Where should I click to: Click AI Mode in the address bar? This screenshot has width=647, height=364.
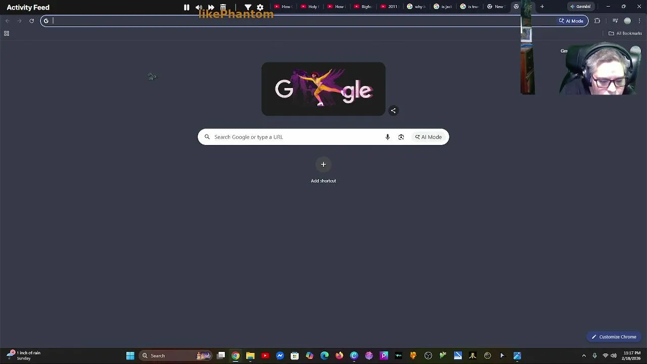(x=571, y=21)
